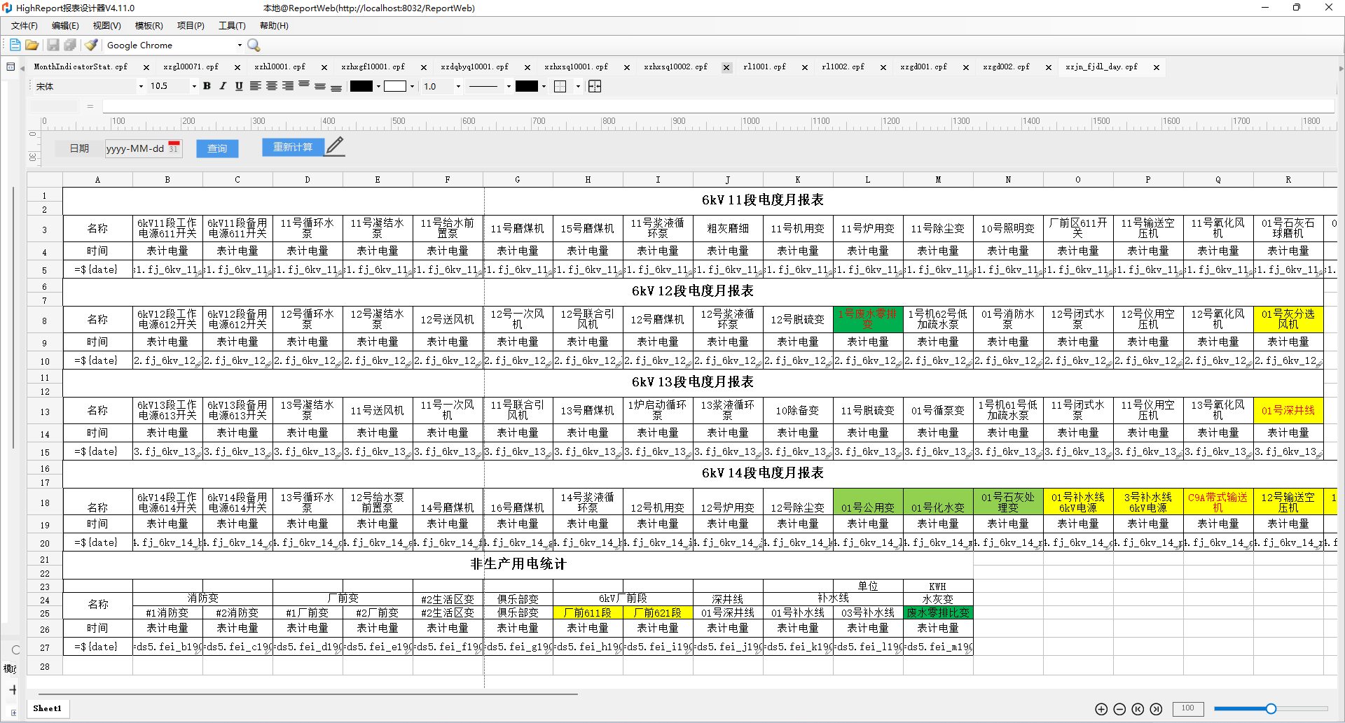This screenshot has height=723, width=1345.
Task: Align cell text to the left
Action: point(255,86)
